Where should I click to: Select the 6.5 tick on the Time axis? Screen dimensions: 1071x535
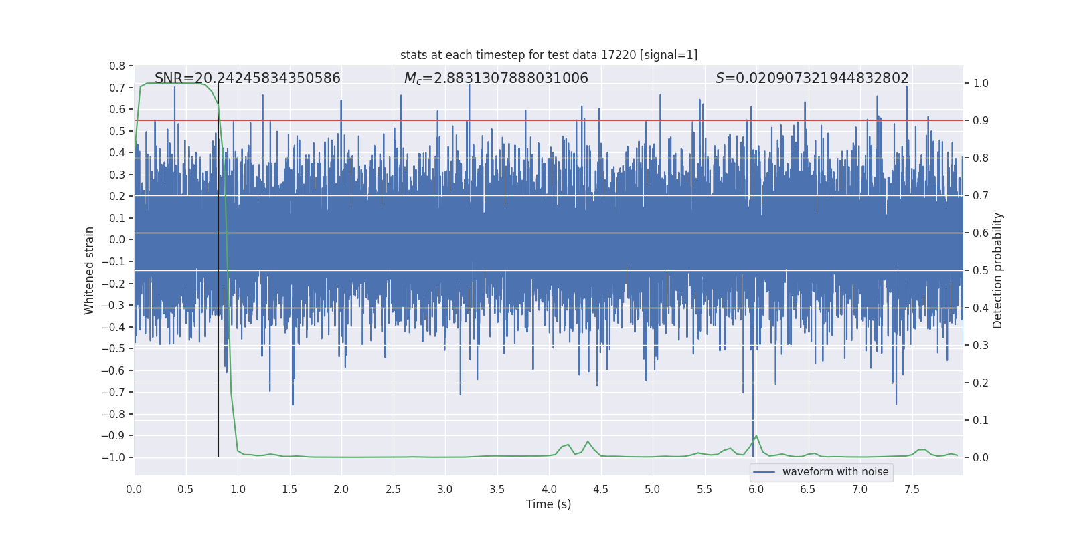click(808, 489)
